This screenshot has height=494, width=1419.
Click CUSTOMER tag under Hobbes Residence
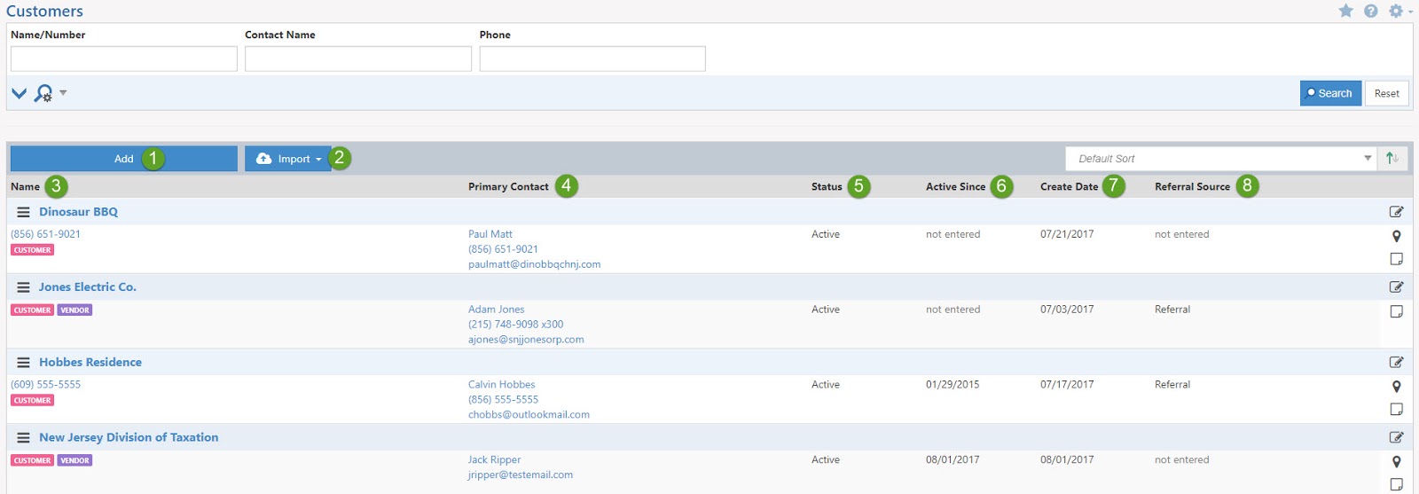[33, 401]
